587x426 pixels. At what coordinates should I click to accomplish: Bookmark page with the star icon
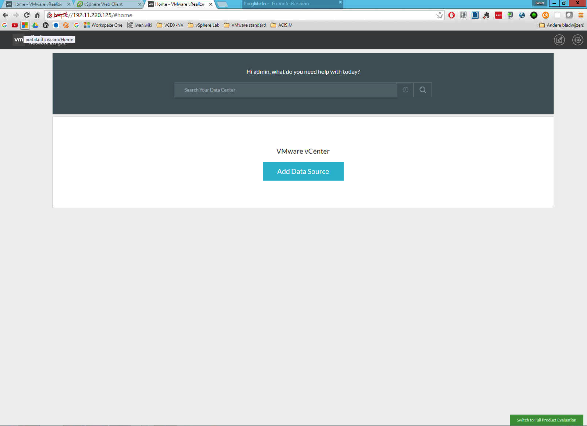pyautogui.click(x=439, y=15)
